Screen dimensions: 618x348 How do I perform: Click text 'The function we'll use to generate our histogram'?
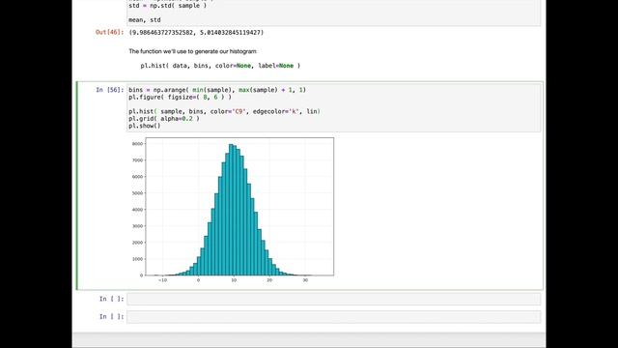click(192, 51)
